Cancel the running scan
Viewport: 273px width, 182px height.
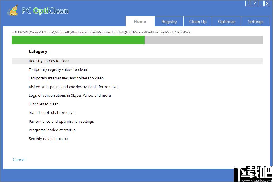tap(19, 160)
